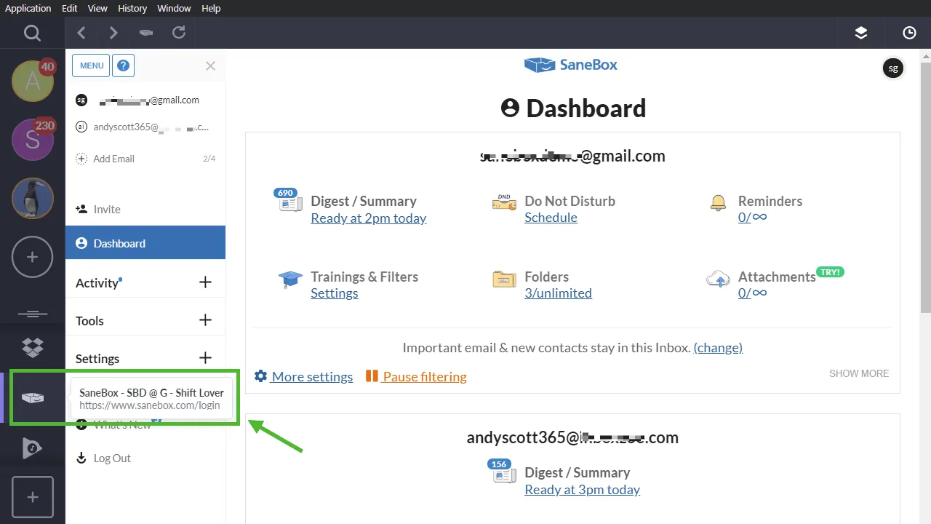Open the Application menu
This screenshot has height=524, width=931.
pos(28,8)
